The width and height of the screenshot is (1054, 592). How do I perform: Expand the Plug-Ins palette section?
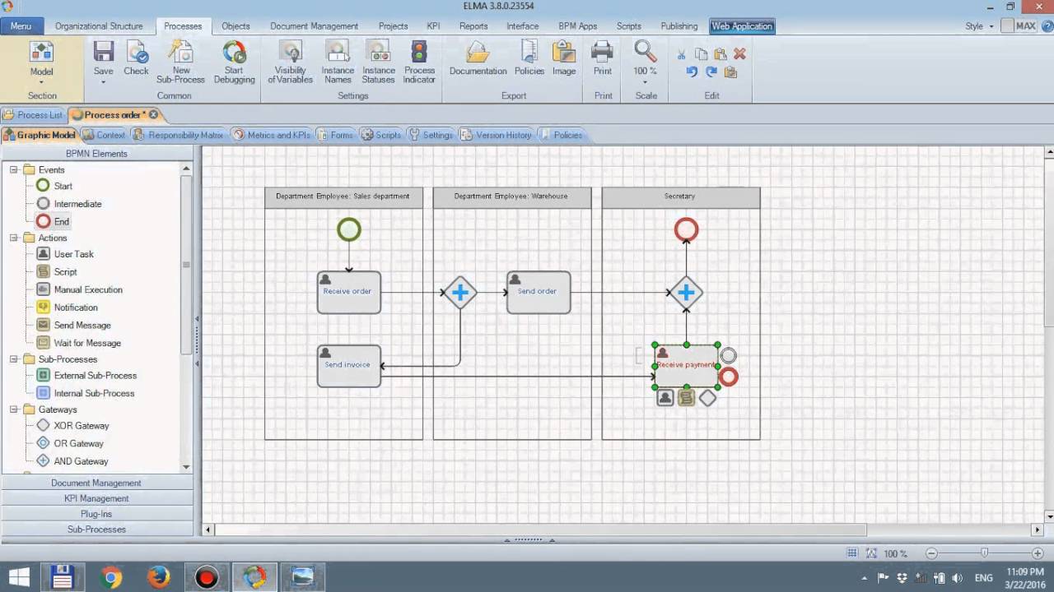[x=96, y=514]
